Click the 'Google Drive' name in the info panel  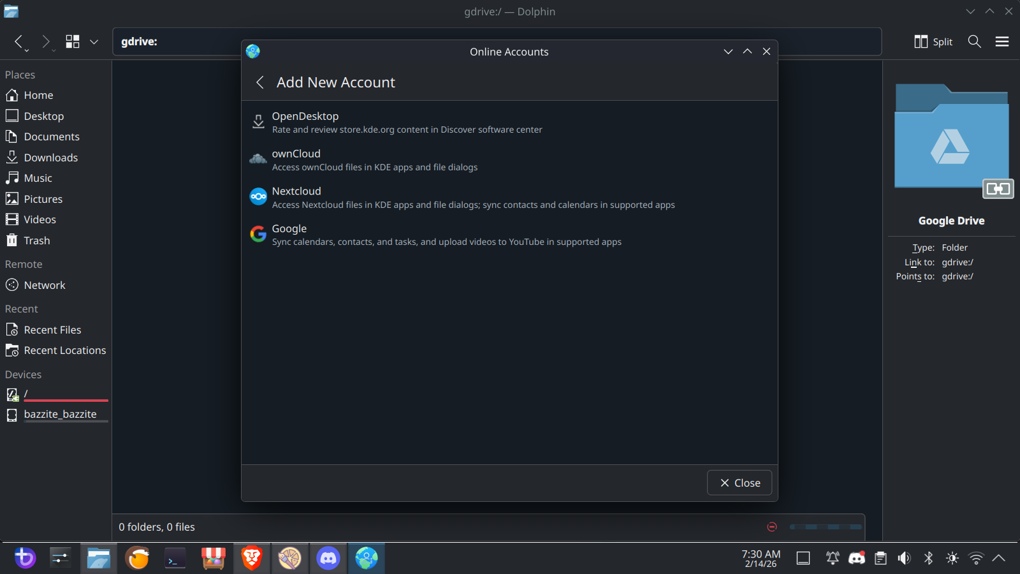[952, 221]
